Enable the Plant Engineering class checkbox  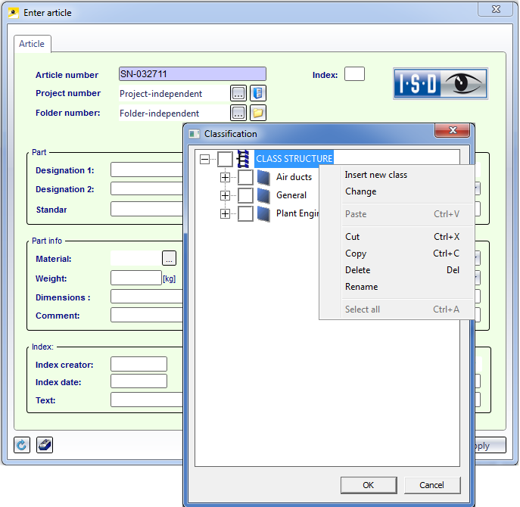245,214
